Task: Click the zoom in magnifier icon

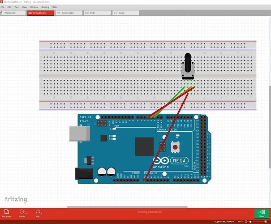Action: [266, 222]
